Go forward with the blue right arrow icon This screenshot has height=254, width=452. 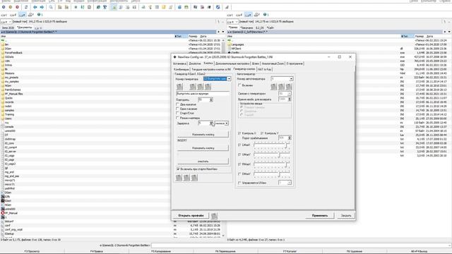coord(42,7)
